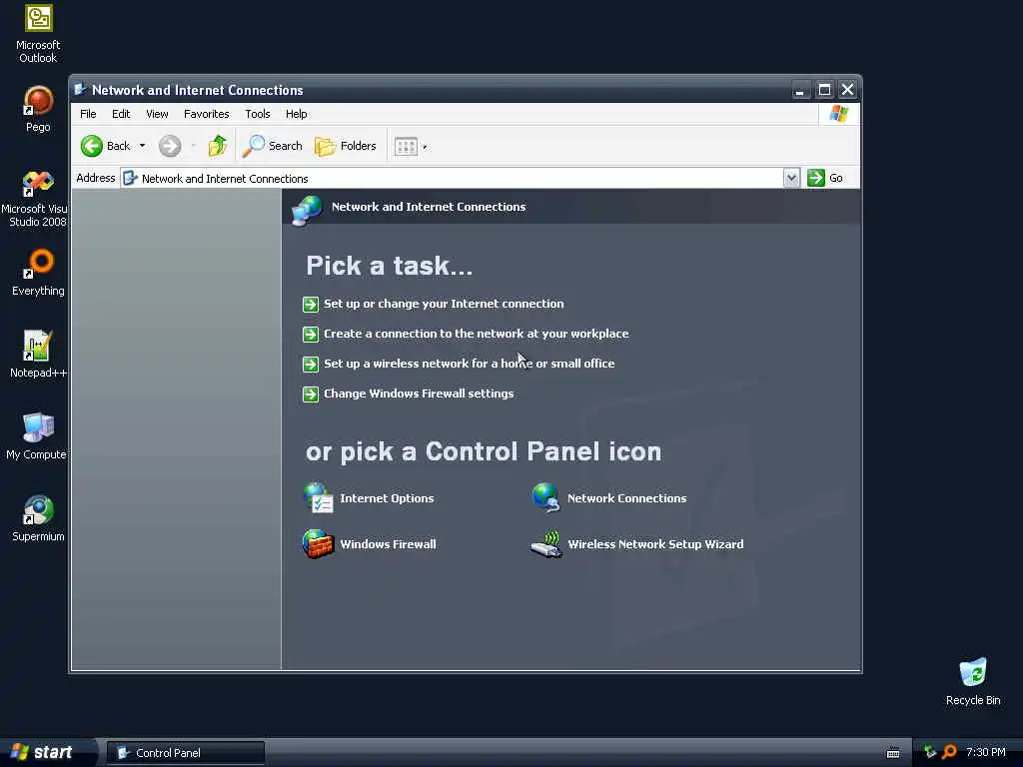The height and width of the screenshot is (767, 1023).
Task: Click the green Back arrow icon
Action: (92, 146)
